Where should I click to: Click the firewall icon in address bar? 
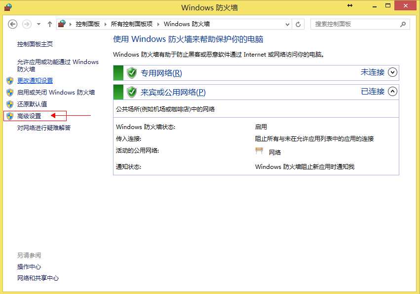tap(62, 24)
